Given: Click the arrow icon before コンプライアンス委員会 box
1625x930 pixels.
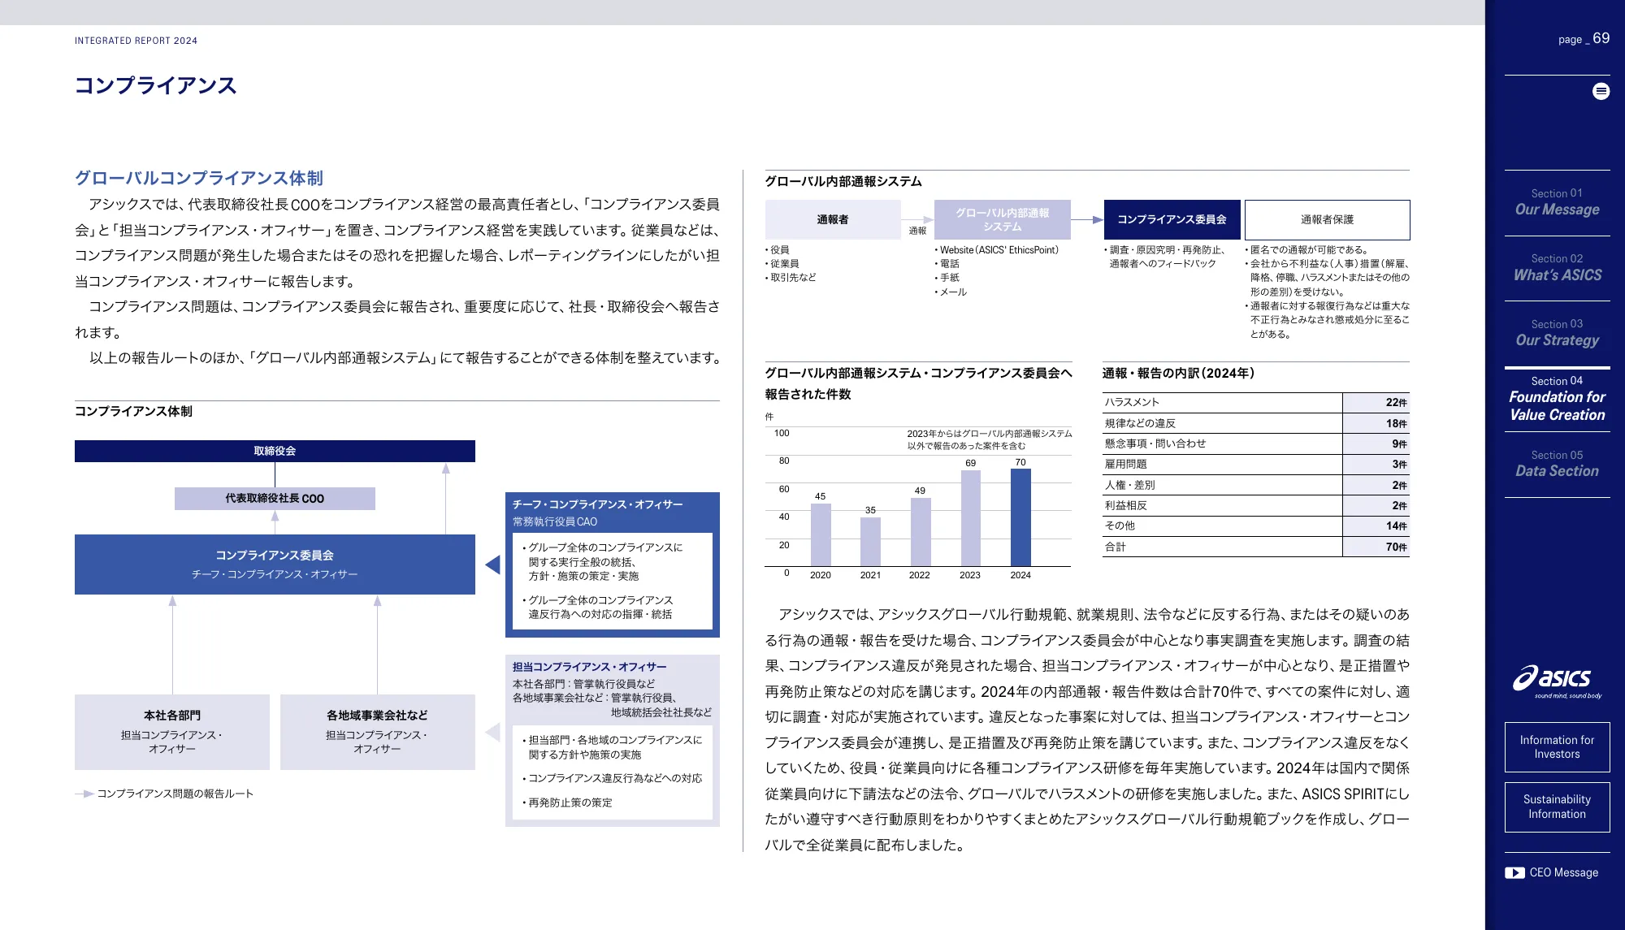Looking at the screenshot, I should point(1097,220).
